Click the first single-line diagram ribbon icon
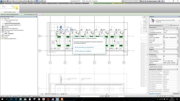 (4, 6)
